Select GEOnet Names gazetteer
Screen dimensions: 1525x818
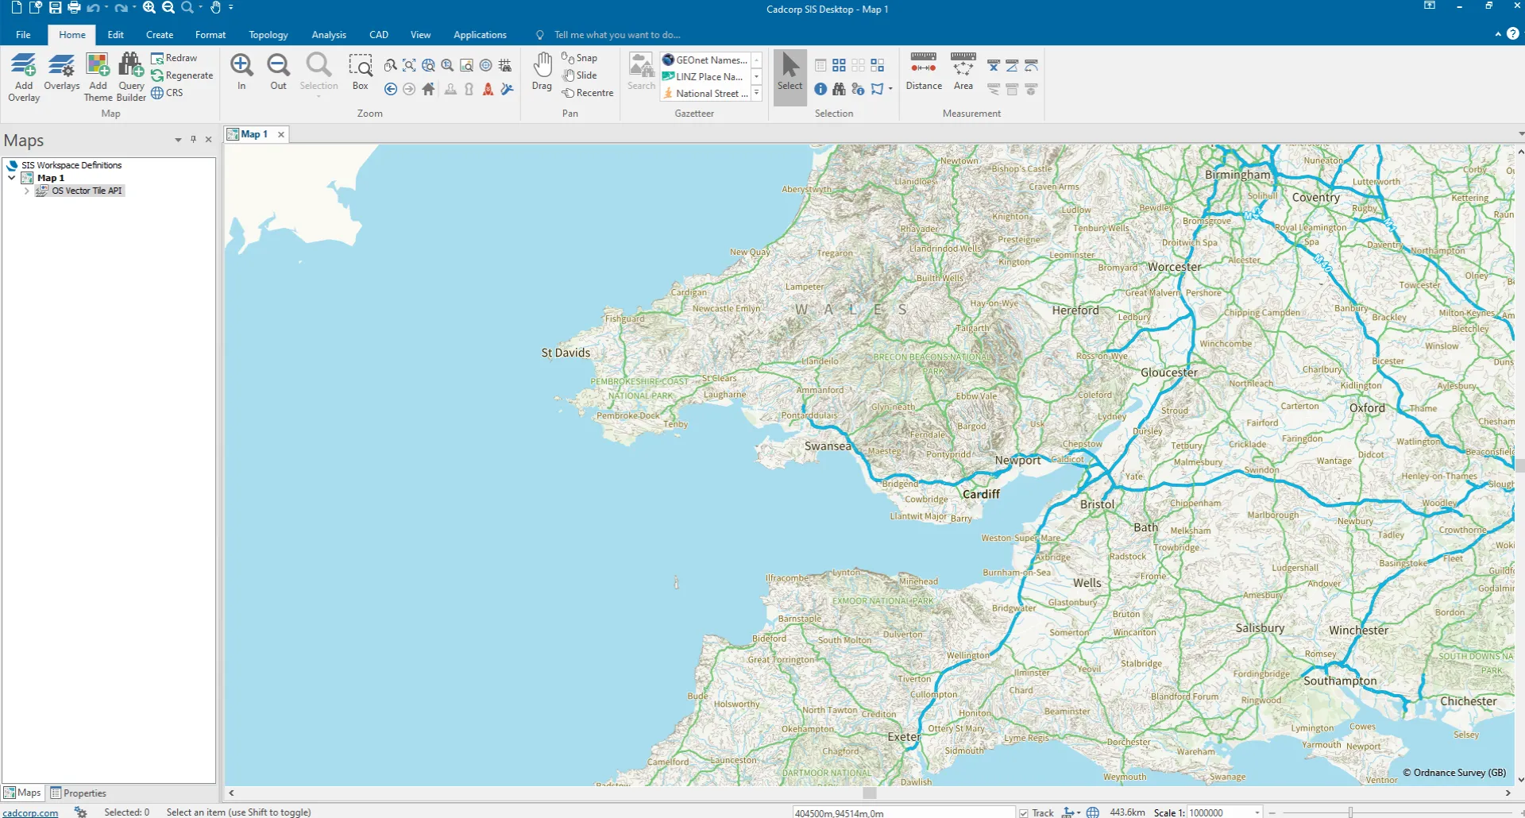[x=705, y=60]
